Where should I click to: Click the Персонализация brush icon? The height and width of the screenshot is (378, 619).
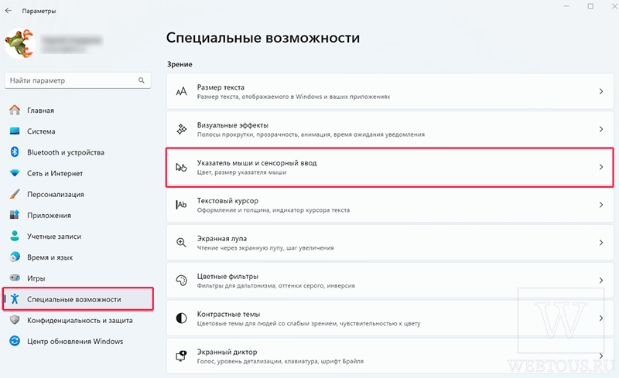pos(15,194)
